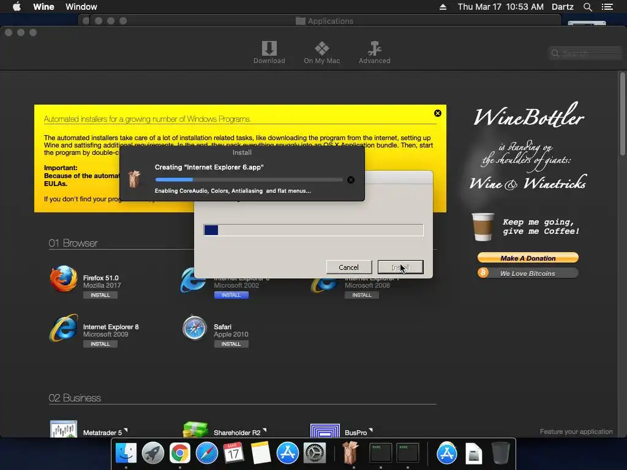The image size is (627, 470).
Task: Click the date and time in menu bar
Action: click(x=501, y=7)
